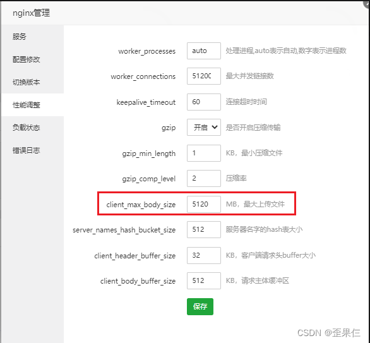Image resolution: width=370 pixels, height=343 pixels.
Task: Save settings with the 保存 button
Action: tap(200, 306)
